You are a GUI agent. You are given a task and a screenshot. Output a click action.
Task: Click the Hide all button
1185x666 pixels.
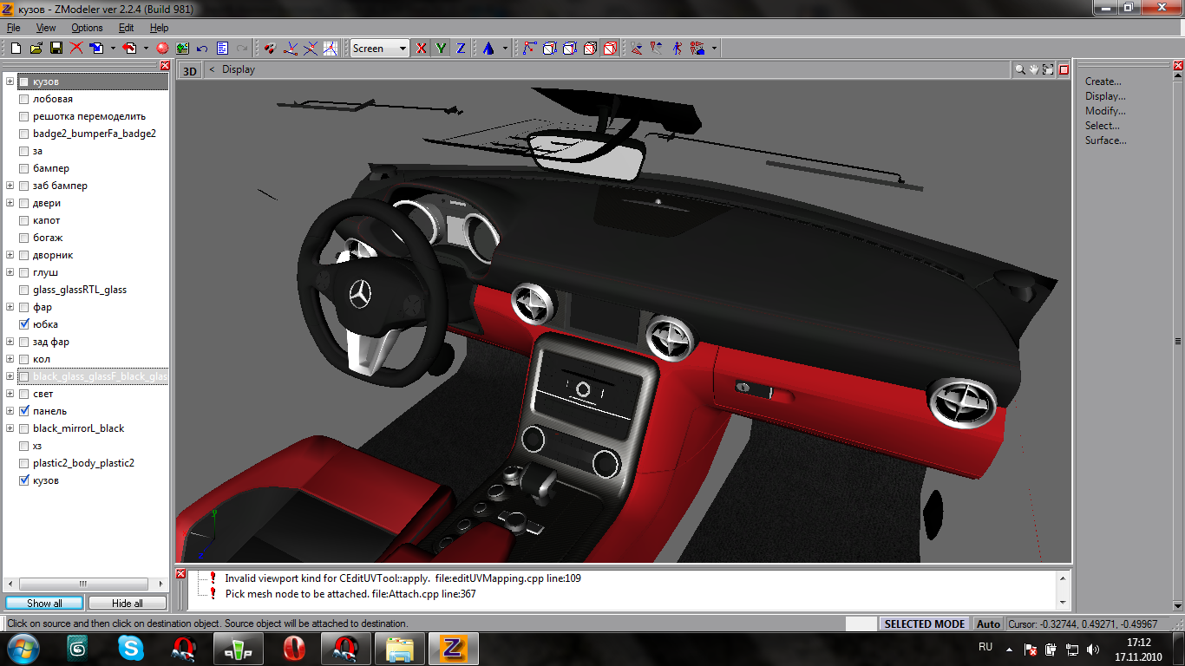[128, 603]
